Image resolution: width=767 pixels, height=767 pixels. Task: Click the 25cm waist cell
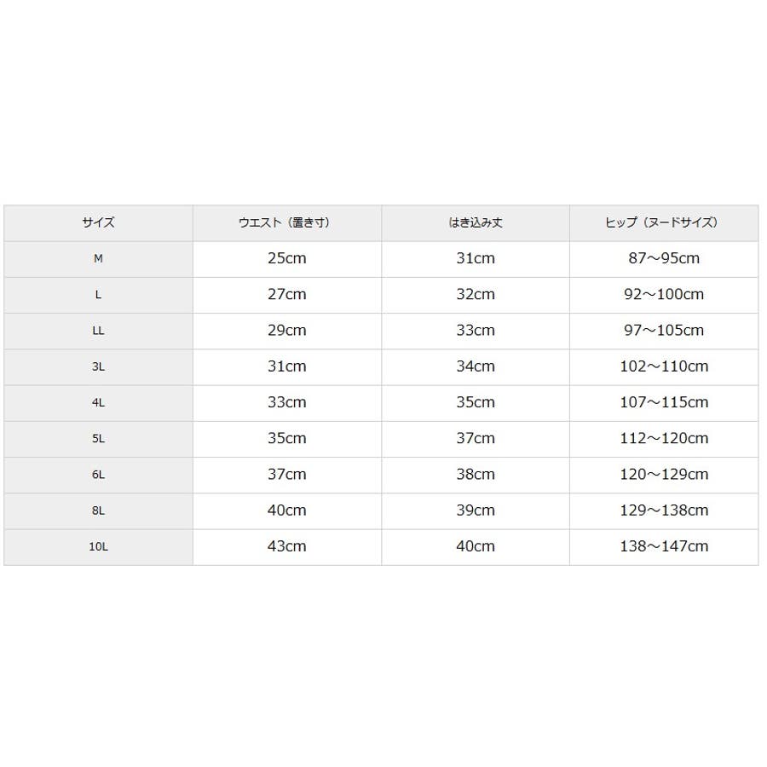pos(286,258)
